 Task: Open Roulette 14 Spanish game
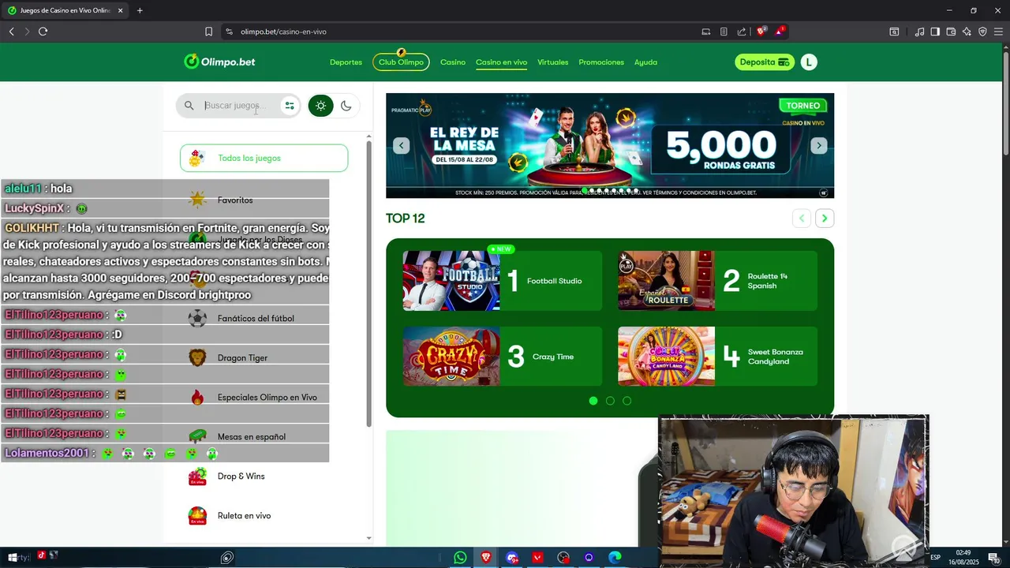click(717, 281)
